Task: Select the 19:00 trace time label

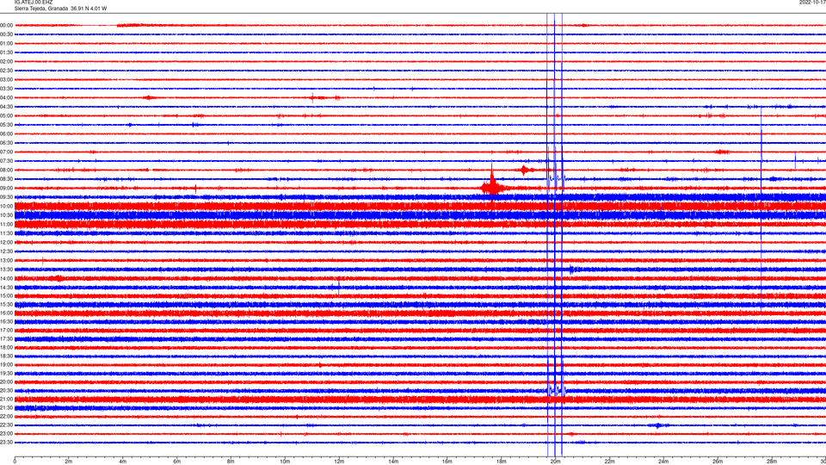Action: (x=6, y=365)
